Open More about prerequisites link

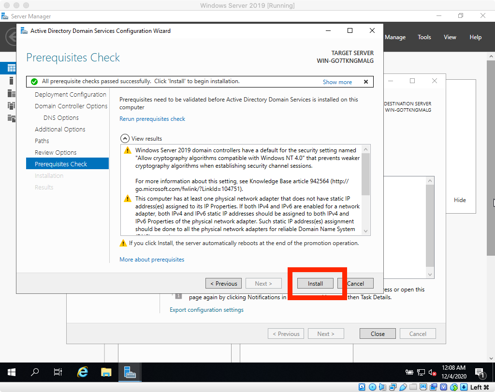point(152,260)
